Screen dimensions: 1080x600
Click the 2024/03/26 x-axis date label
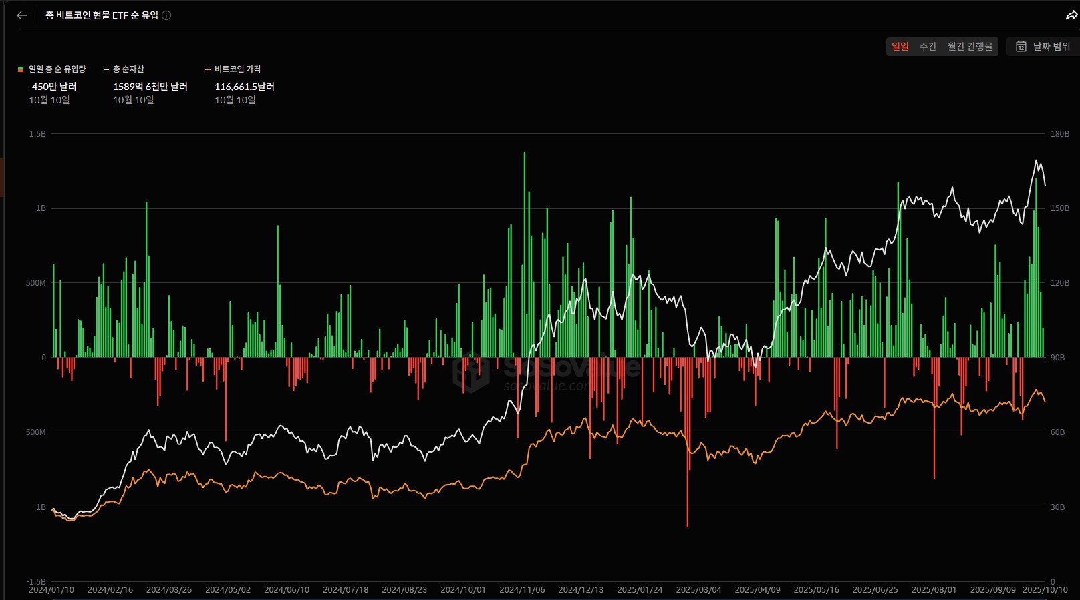coord(169,590)
